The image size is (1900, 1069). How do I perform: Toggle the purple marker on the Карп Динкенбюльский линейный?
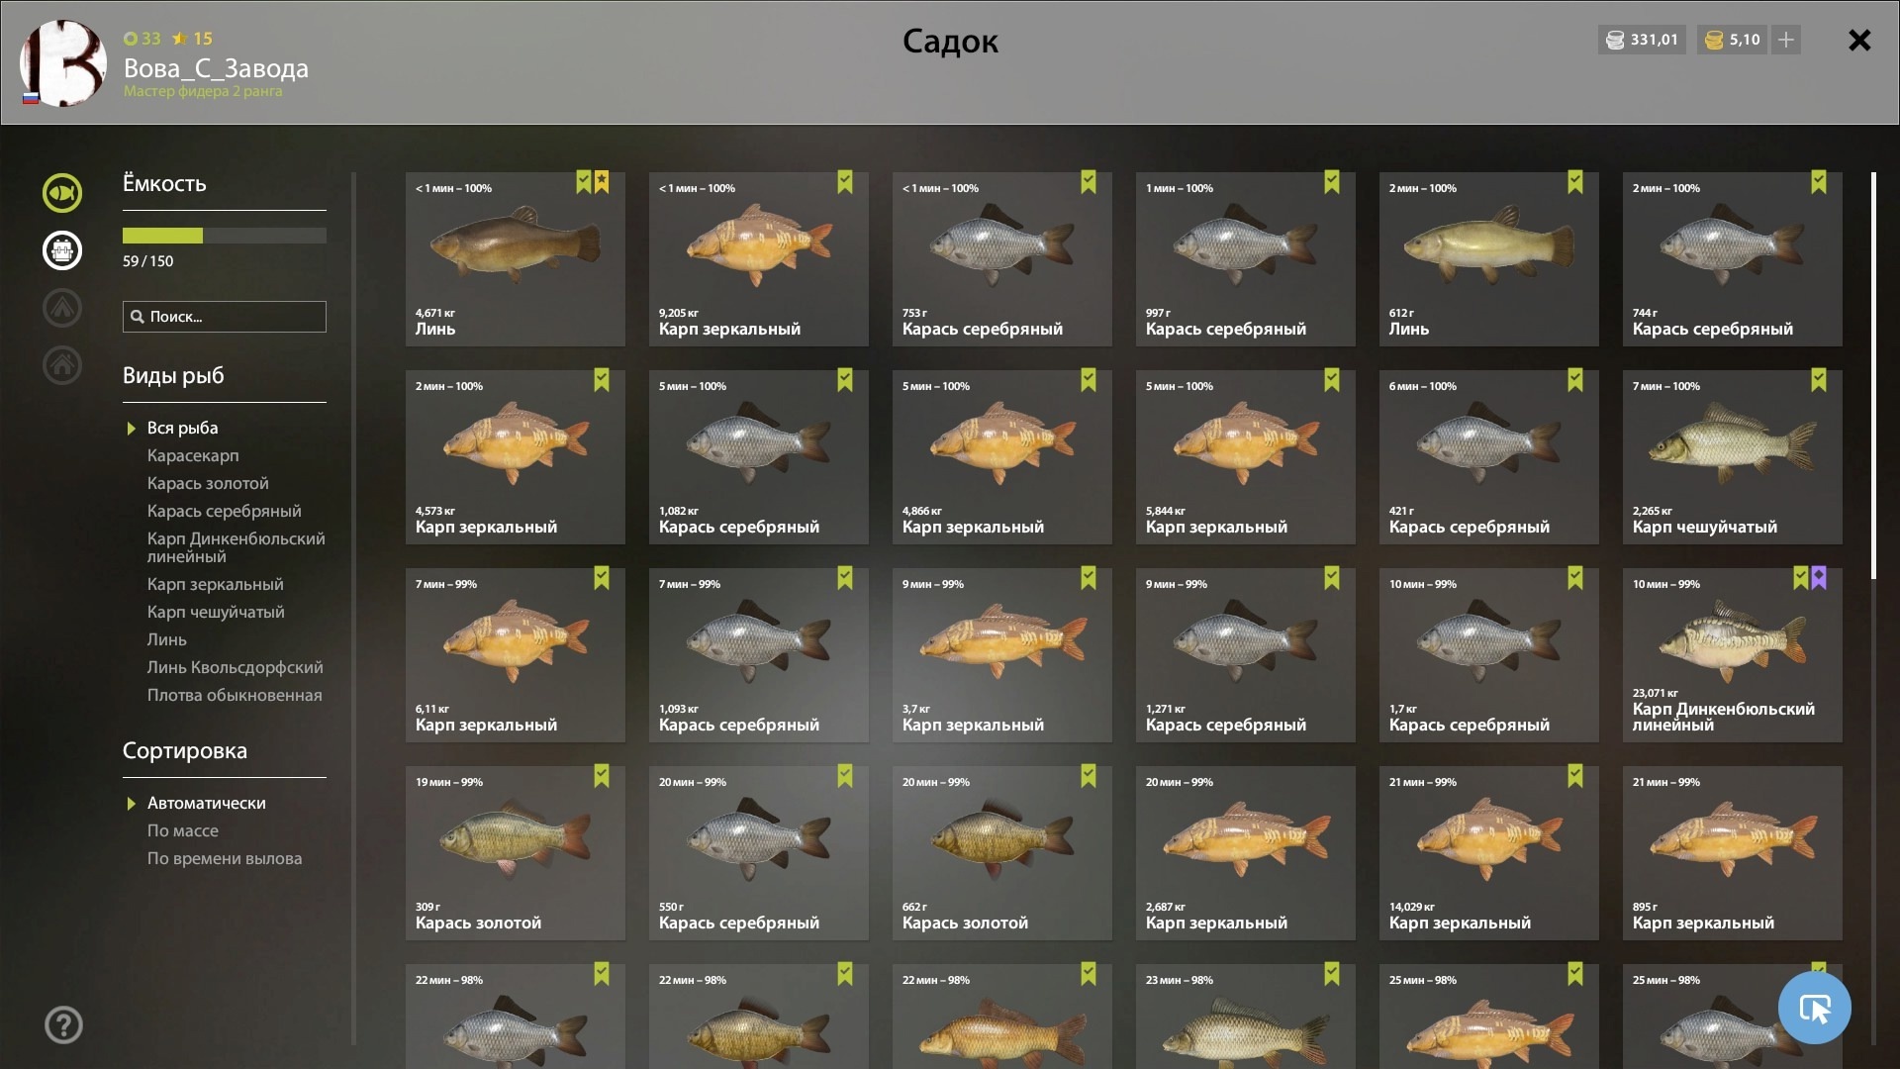1819,578
